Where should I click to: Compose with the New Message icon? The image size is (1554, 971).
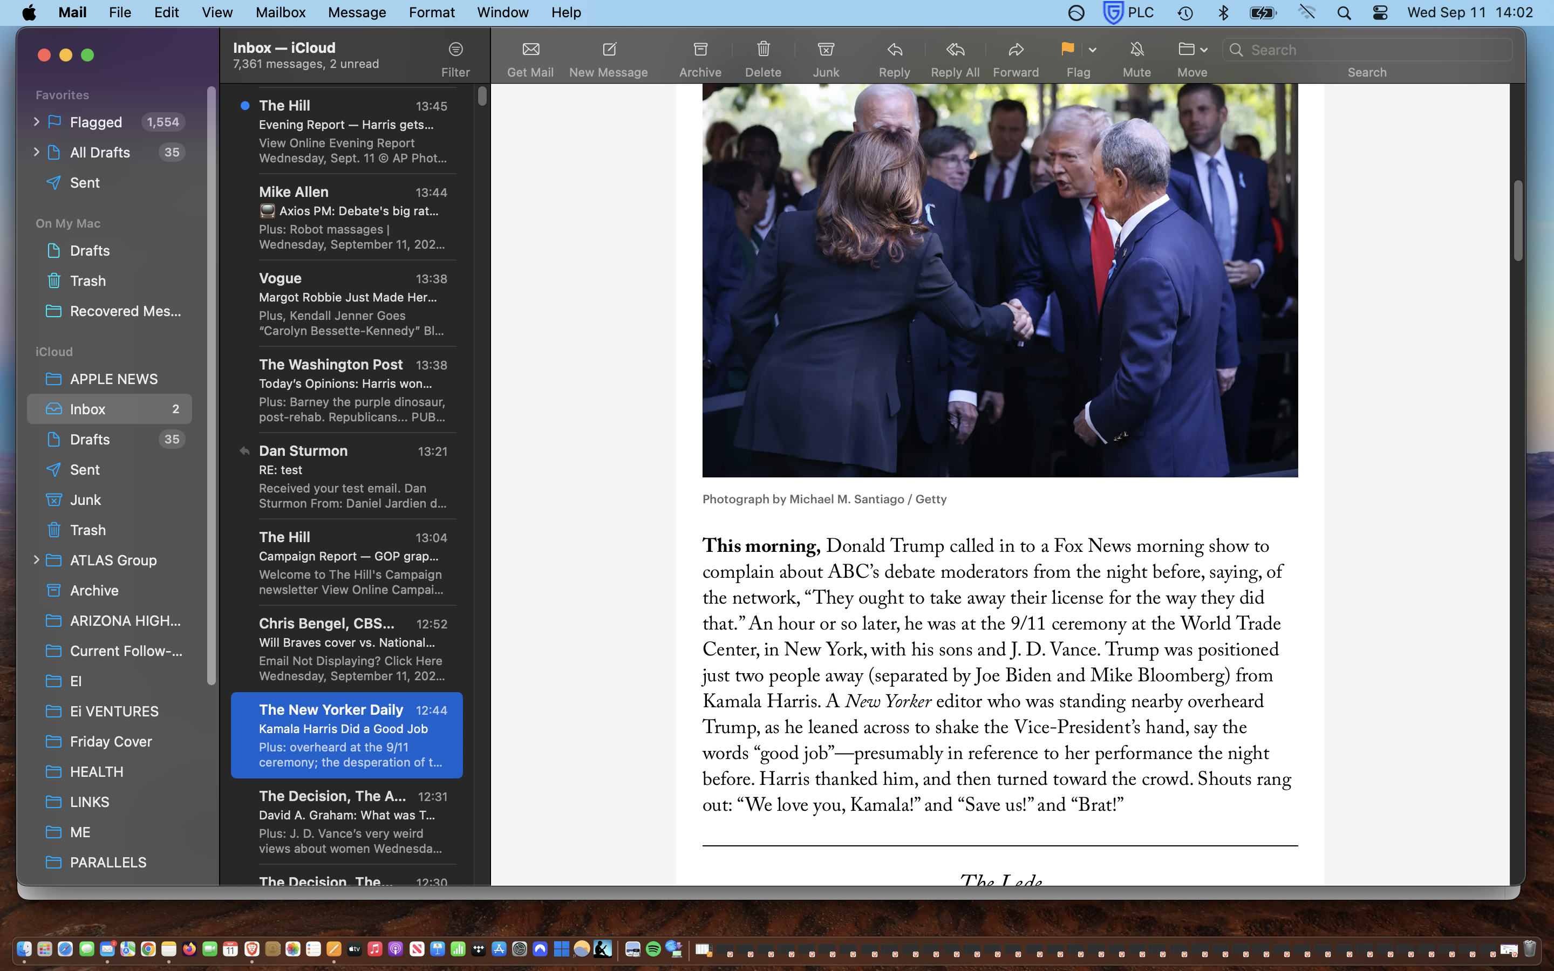[609, 50]
